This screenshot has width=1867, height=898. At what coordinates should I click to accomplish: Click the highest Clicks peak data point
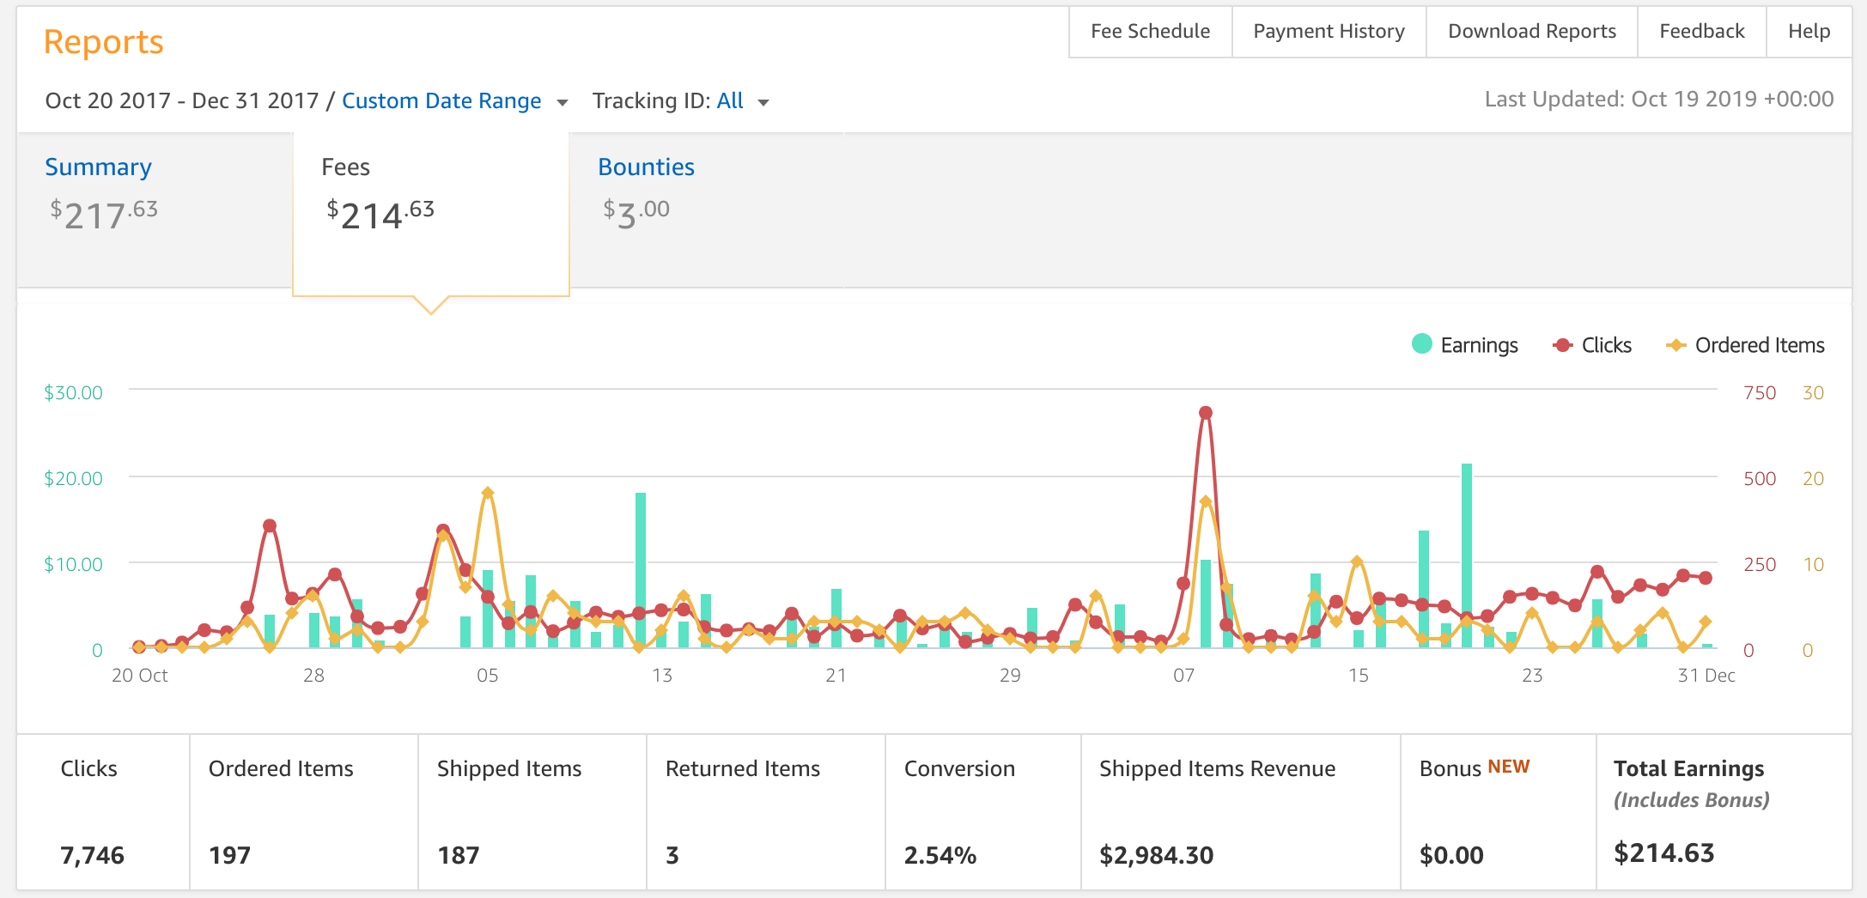pyautogui.click(x=1206, y=413)
